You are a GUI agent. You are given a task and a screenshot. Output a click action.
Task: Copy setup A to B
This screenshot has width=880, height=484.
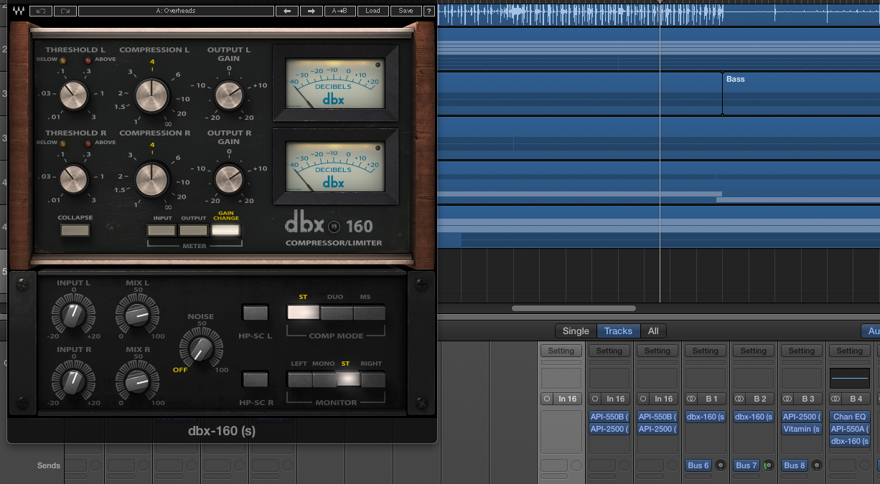340,11
